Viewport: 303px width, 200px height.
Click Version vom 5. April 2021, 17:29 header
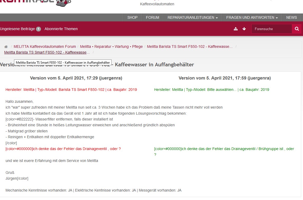[76, 78]
